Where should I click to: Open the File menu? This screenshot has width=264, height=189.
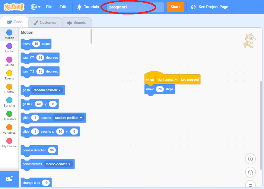coord(49,7)
